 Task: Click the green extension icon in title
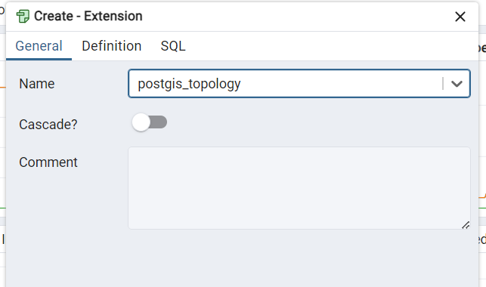pyautogui.click(x=23, y=16)
